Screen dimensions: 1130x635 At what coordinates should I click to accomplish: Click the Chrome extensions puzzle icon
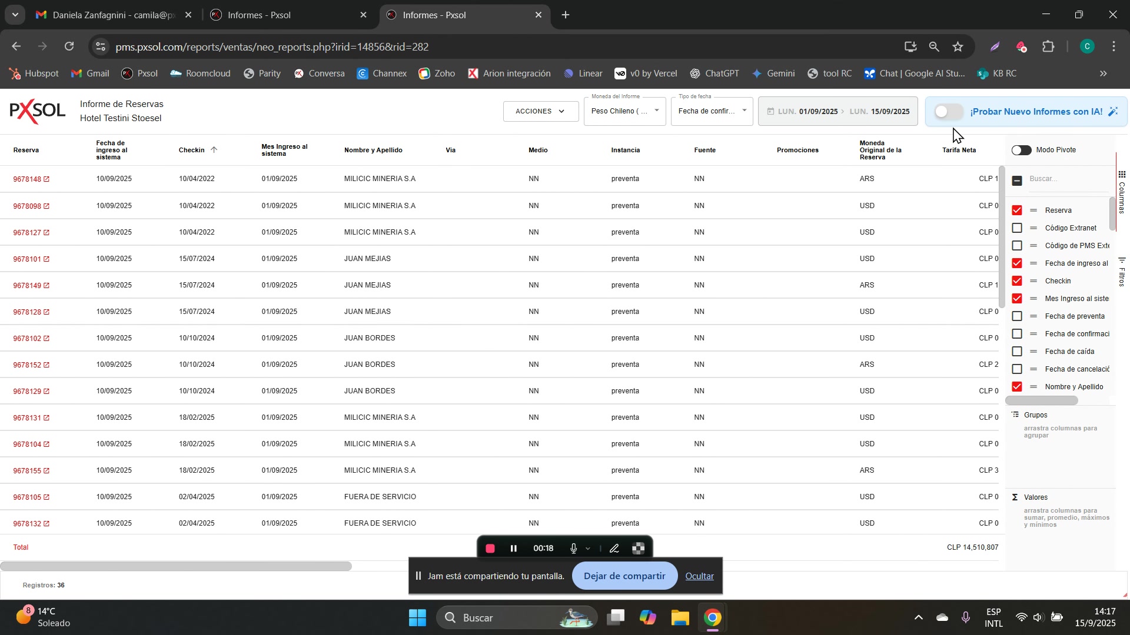[1048, 47]
